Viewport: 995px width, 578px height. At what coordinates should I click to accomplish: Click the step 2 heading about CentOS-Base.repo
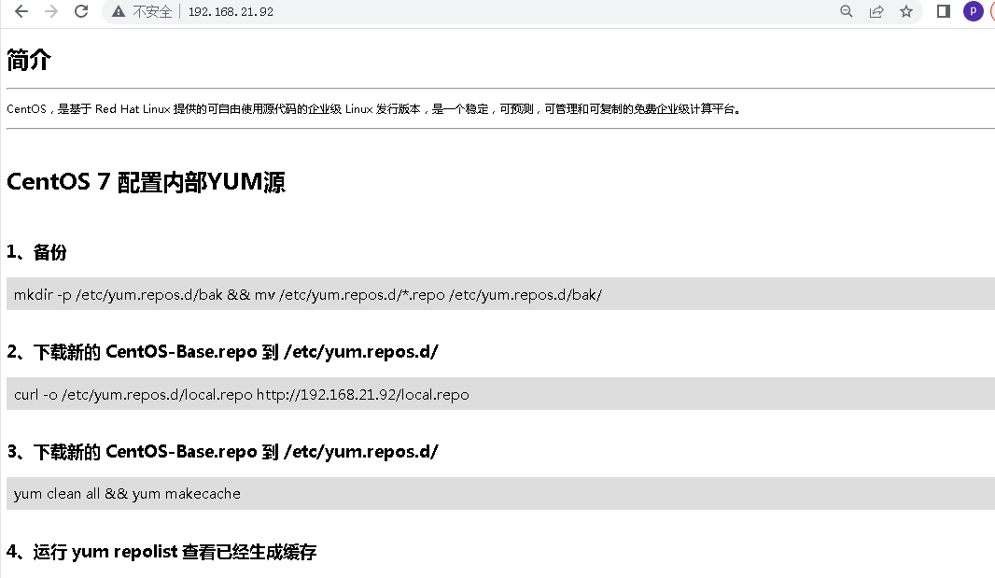(223, 352)
